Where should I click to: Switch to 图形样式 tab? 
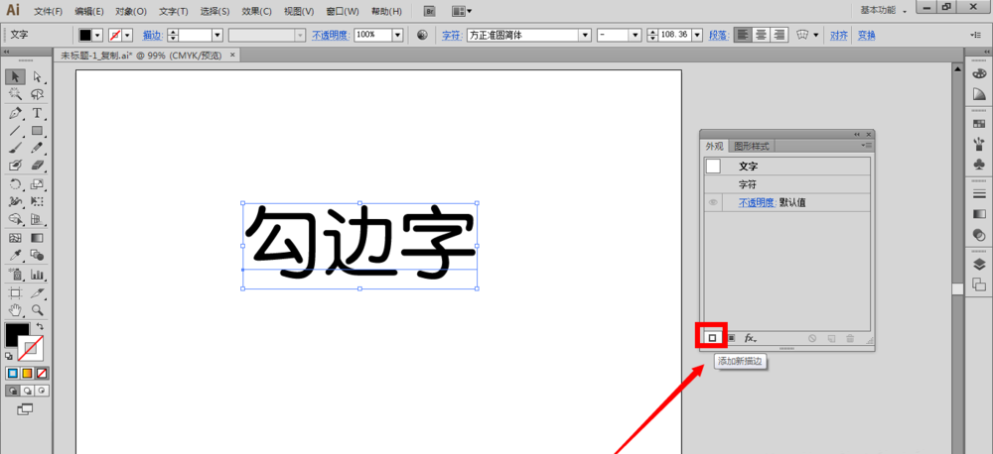click(752, 146)
